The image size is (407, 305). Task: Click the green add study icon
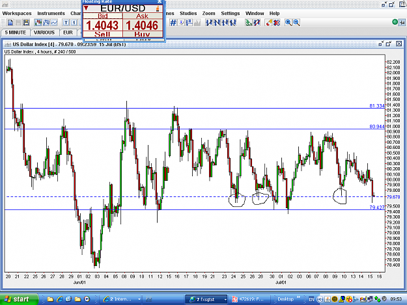[x=249, y=23]
